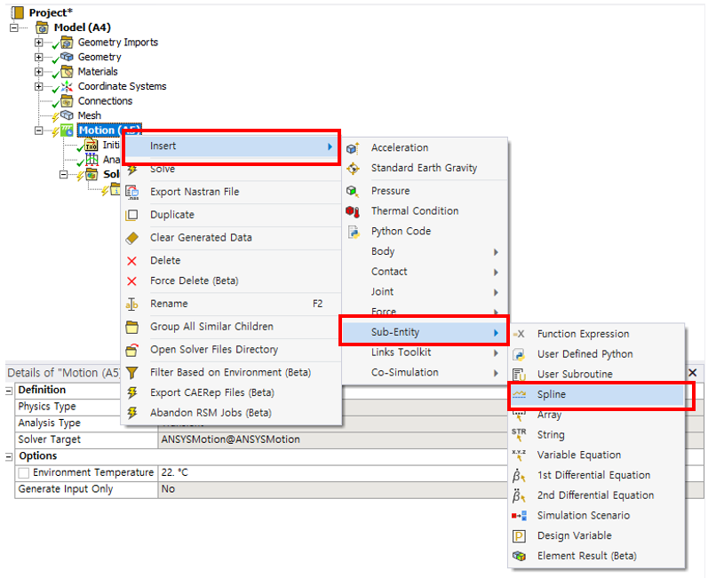
Task: Click the Standard Earth Gravity icon
Action: click(353, 168)
